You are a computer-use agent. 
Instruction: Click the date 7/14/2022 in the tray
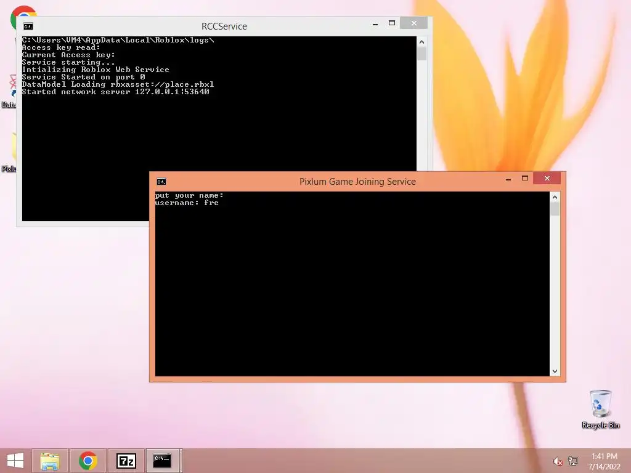click(604, 467)
